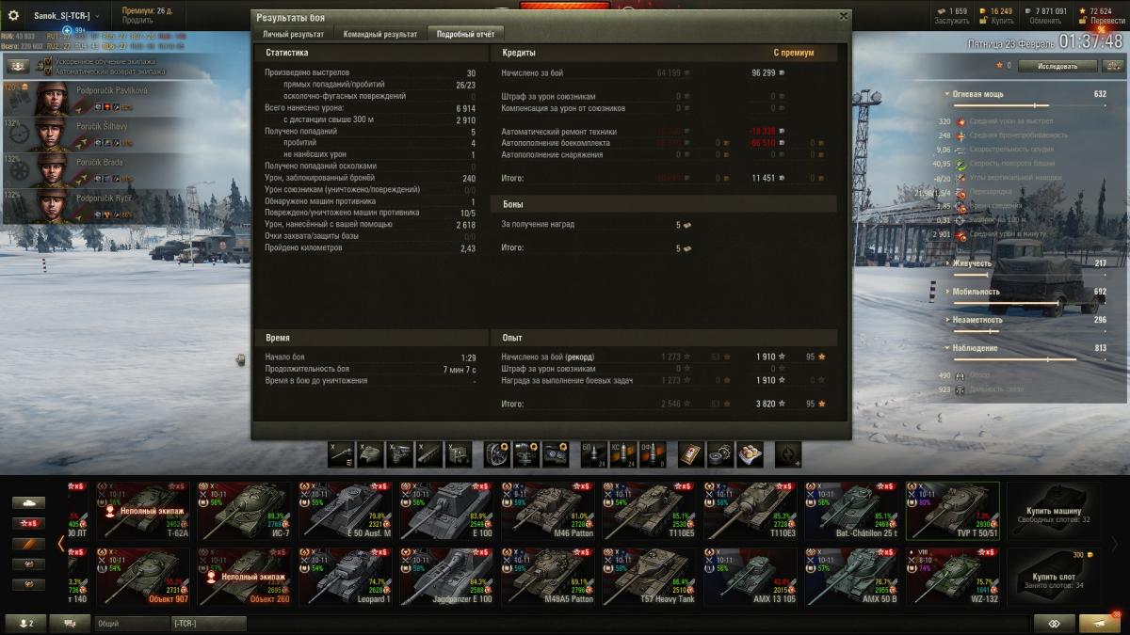This screenshot has height=635, width=1130.
Task: Toggle the tank-type carousel filter icon
Action: [x=28, y=502]
